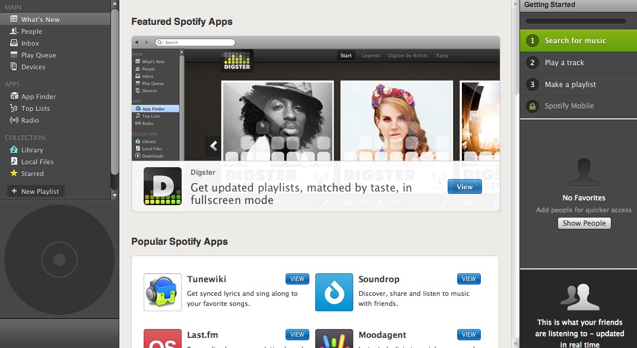Click the previous slide arrow in carousel

pos(214,146)
